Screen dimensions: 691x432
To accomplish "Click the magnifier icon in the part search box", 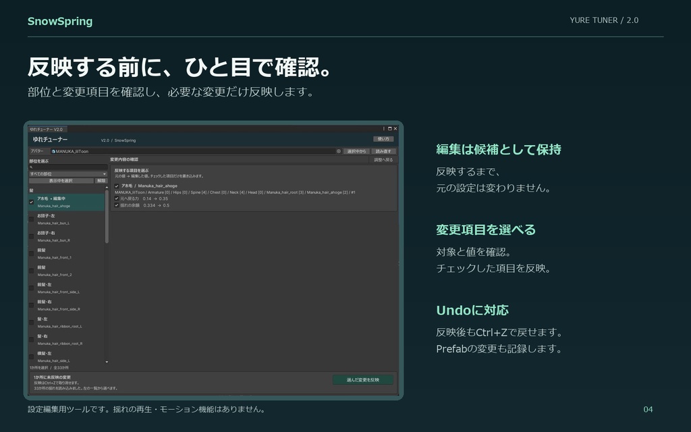I will 31,167.
